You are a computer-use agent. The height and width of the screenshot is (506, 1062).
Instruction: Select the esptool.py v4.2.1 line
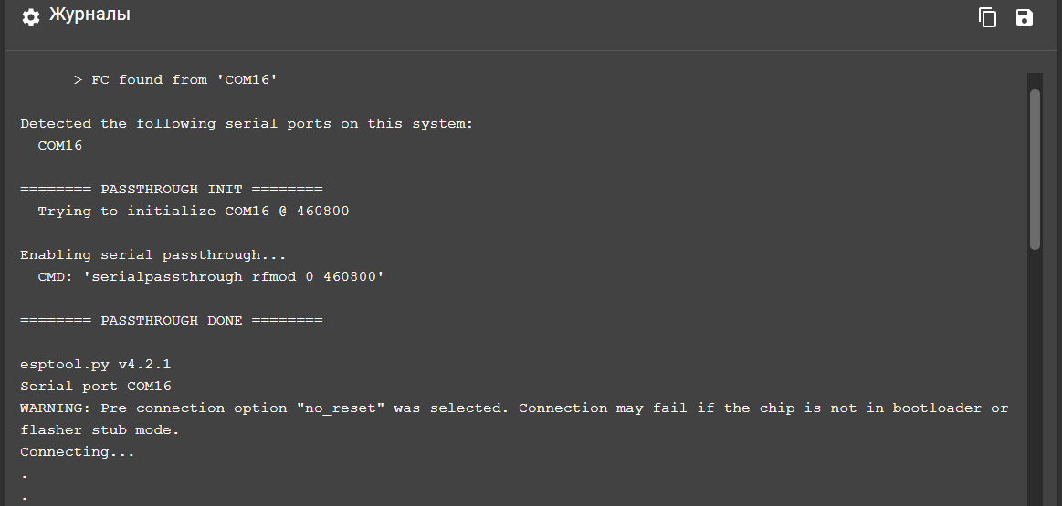[x=96, y=365]
